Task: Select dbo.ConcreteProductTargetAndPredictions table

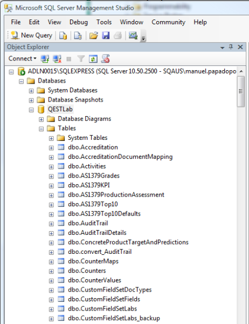Action: tap(128, 242)
